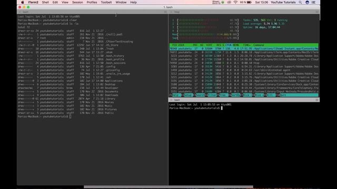337x189 pixels.
Task: Click the battery status icon
Action: 249,2
